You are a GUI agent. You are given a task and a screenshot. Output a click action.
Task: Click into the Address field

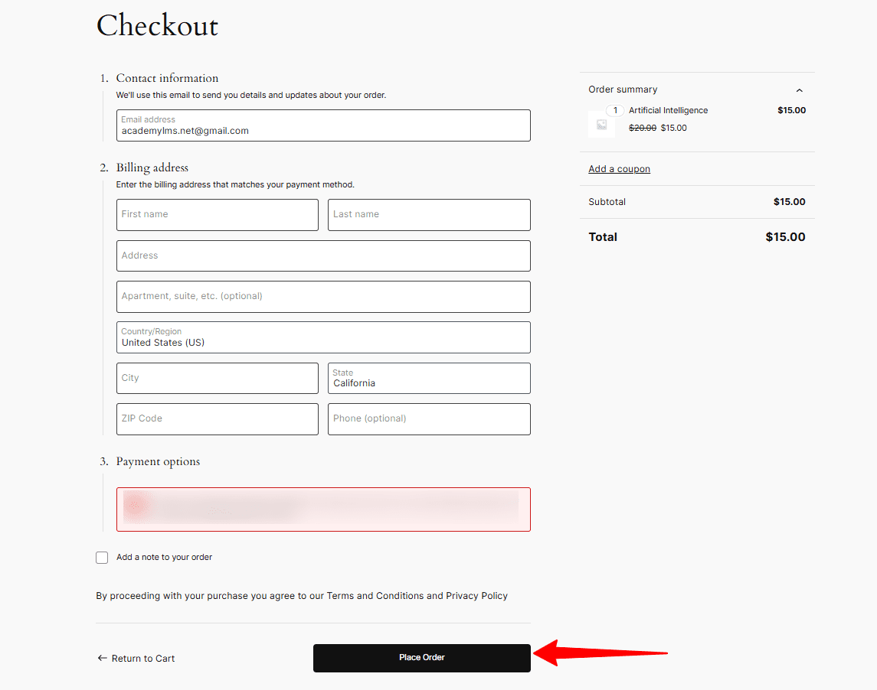coord(323,255)
